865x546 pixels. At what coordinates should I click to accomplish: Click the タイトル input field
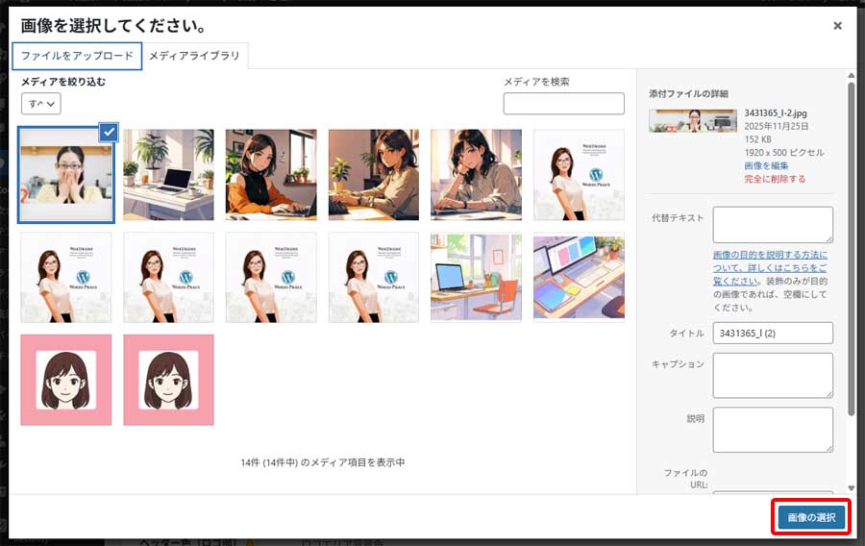772,333
